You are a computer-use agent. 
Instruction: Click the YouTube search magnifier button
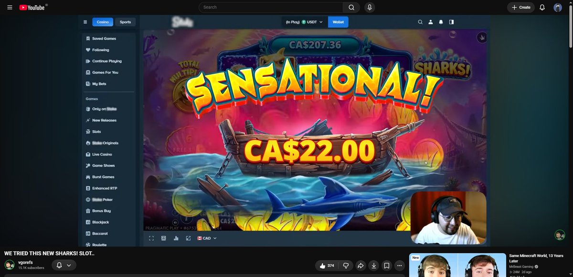coord(351,7)
